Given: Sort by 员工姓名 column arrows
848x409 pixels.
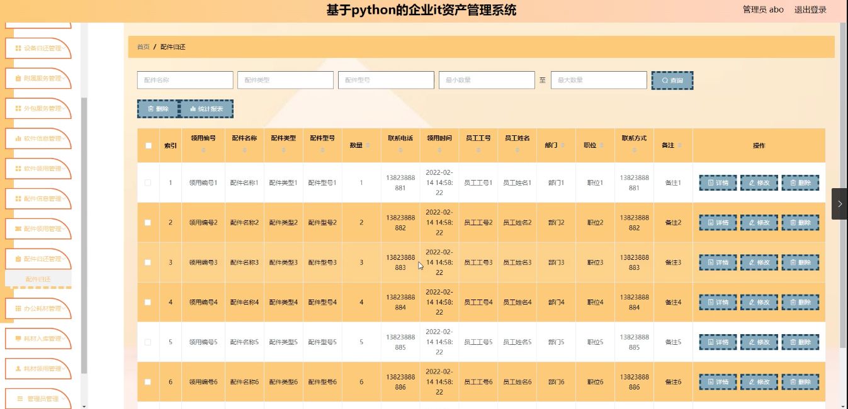Looking at the screenshot, I should point(517,151).
